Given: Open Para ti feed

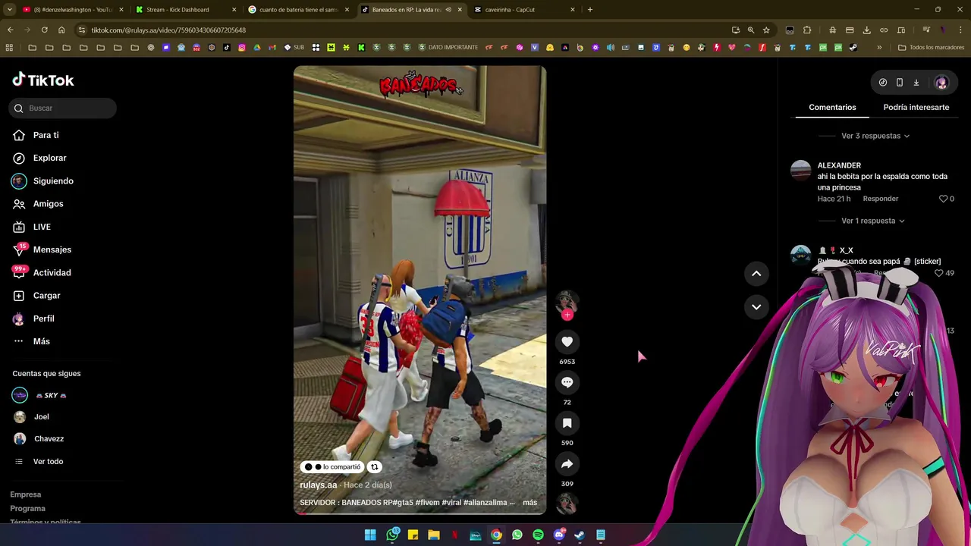Looking at the screenshot, I should [x=46, y=135].
